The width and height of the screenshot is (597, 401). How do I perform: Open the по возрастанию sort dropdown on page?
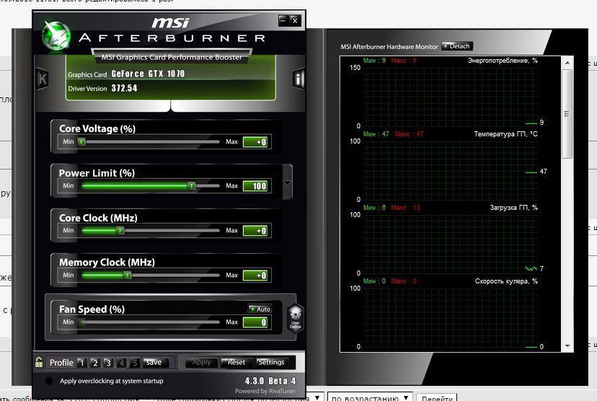[370, 398]
